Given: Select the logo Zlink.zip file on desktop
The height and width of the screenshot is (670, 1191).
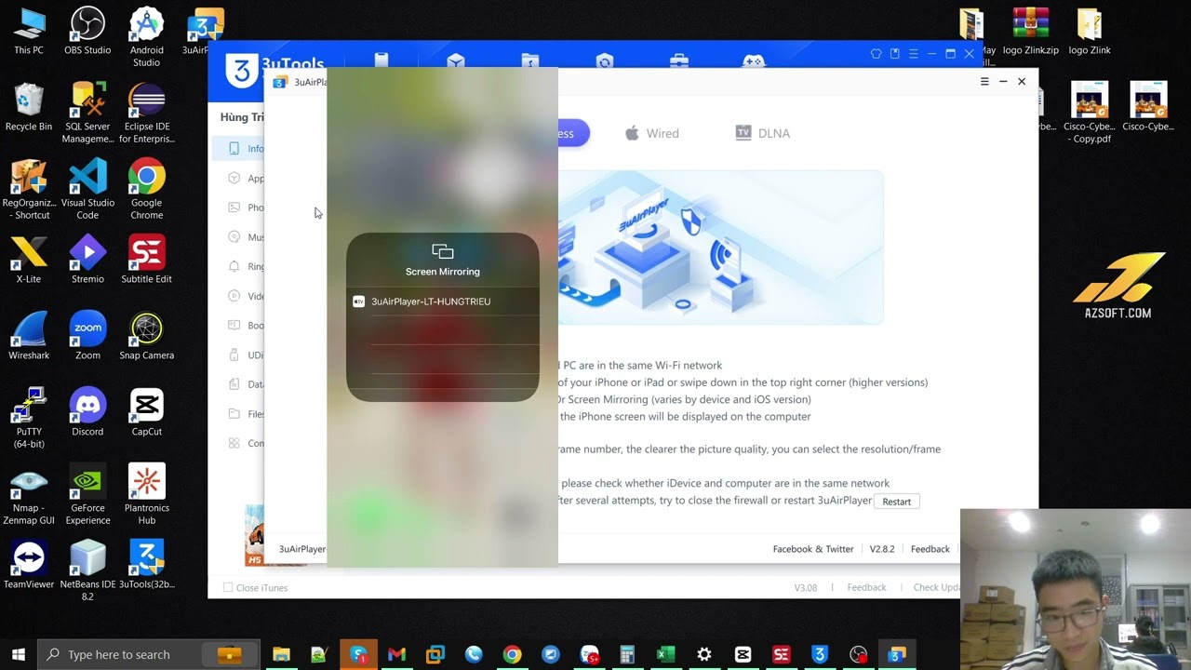Looking at the screenshot, I should click(x=1030, y=31).
